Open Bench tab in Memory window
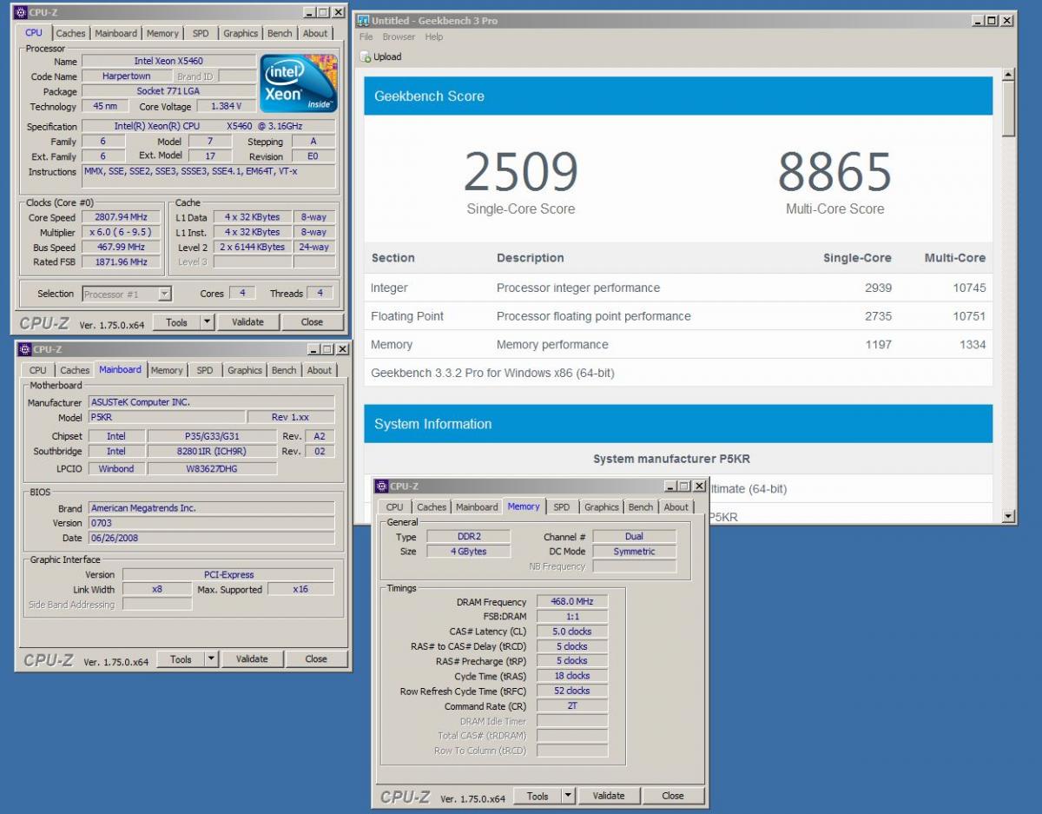The height and width of the screenshot is (814, 1042). click(x=641, y=507)
